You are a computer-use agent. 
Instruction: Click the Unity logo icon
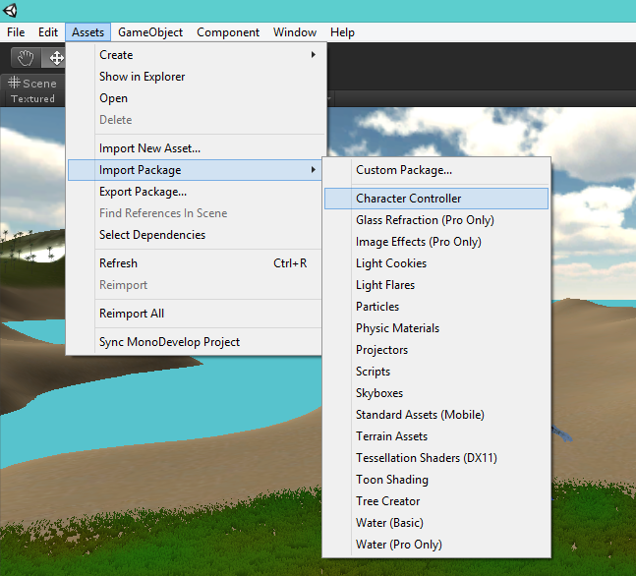point(10,11)
